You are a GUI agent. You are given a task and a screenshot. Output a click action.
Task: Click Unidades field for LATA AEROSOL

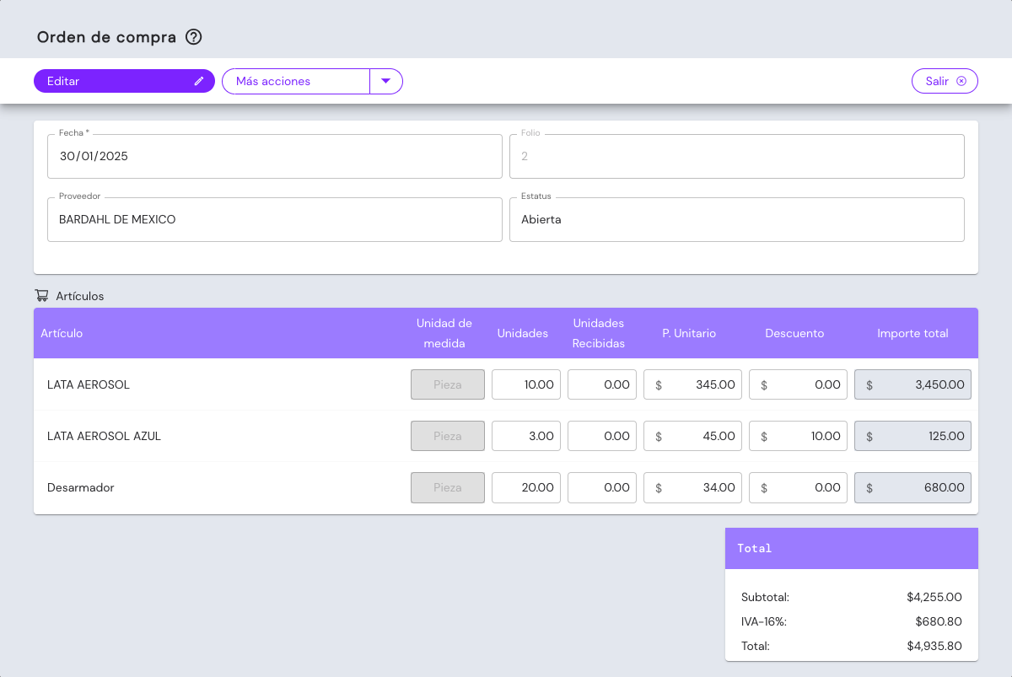tap(526, 384)
